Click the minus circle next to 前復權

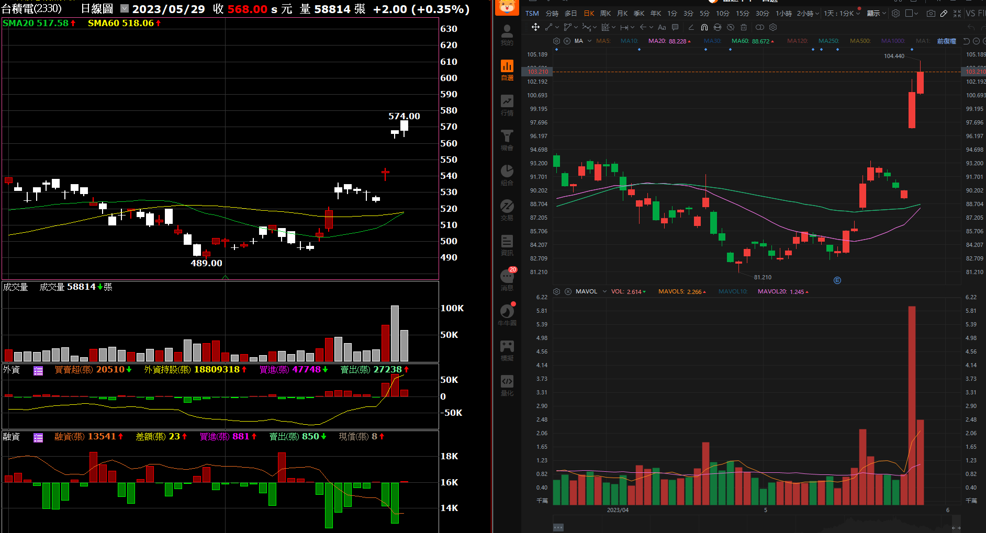tap(976, 41)
